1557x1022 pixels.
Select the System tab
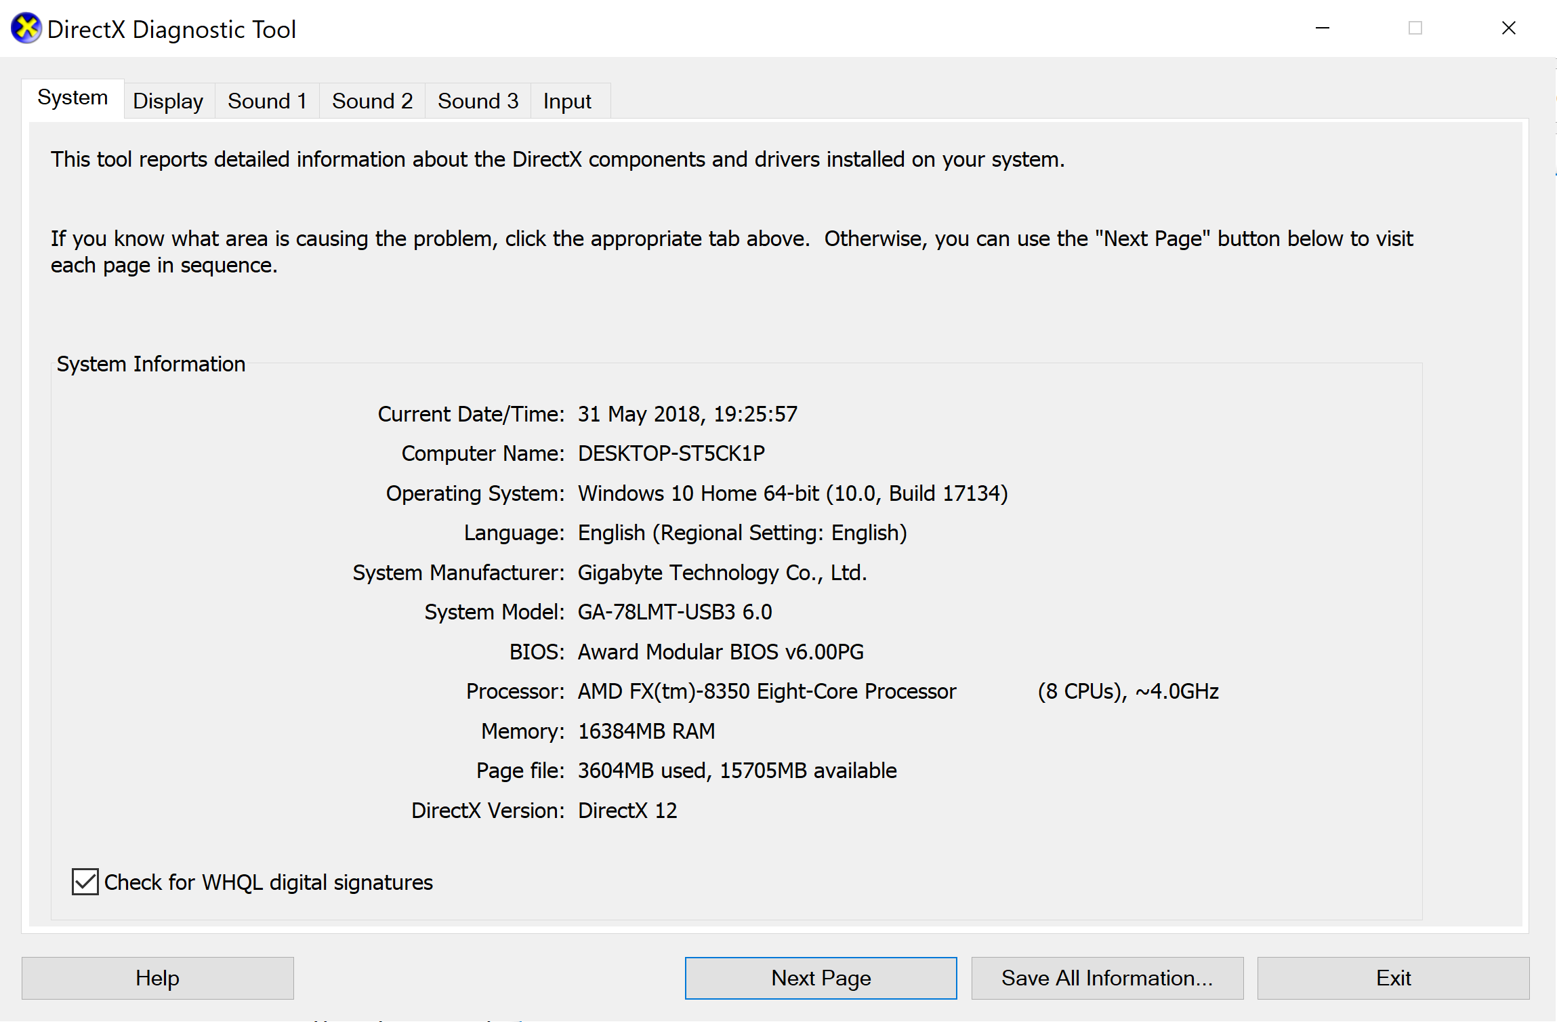click(x=72, y=98)
